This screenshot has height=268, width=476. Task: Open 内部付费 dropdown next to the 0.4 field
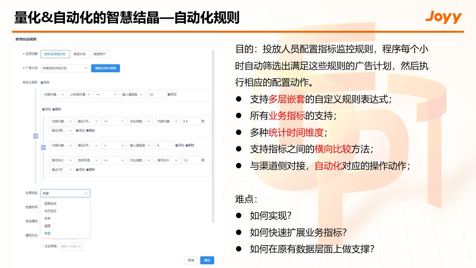tap(167, 121)
